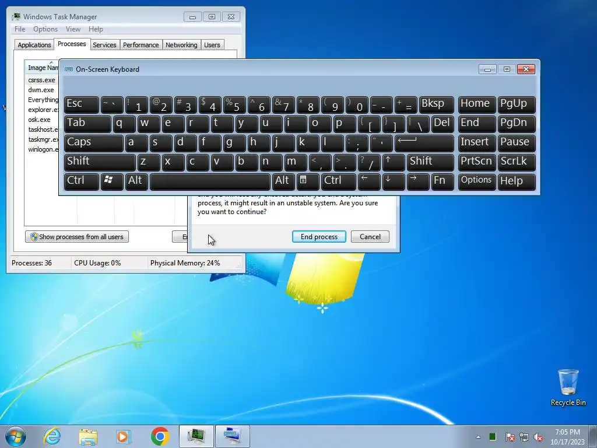Open the File menu in Task Manager

tap(20, 29)
